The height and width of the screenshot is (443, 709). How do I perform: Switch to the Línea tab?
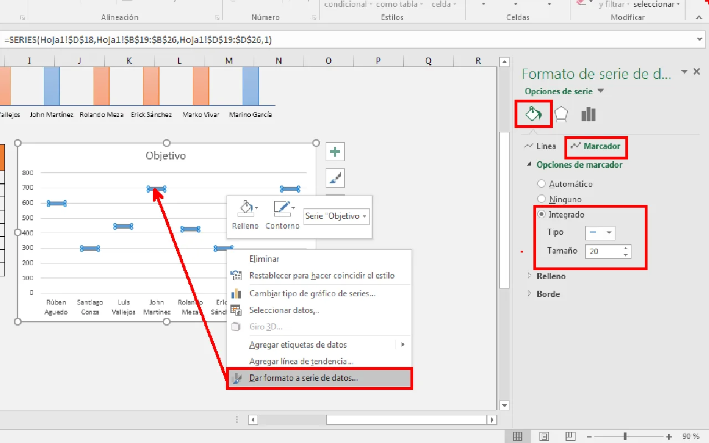[x=541, y=146]
